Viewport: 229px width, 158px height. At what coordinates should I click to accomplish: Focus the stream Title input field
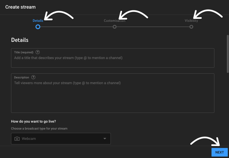(112, 58)
